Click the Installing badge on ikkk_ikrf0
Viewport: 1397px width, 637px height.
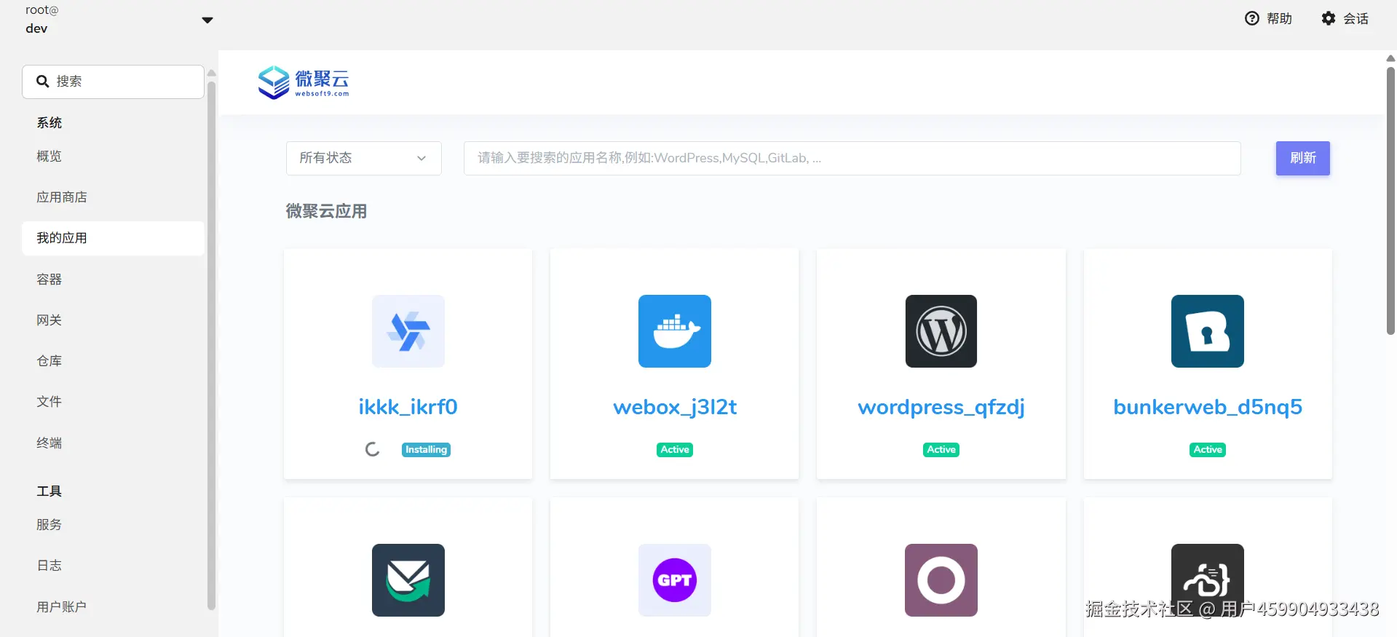pyautogui.click(x=426, y=450)
